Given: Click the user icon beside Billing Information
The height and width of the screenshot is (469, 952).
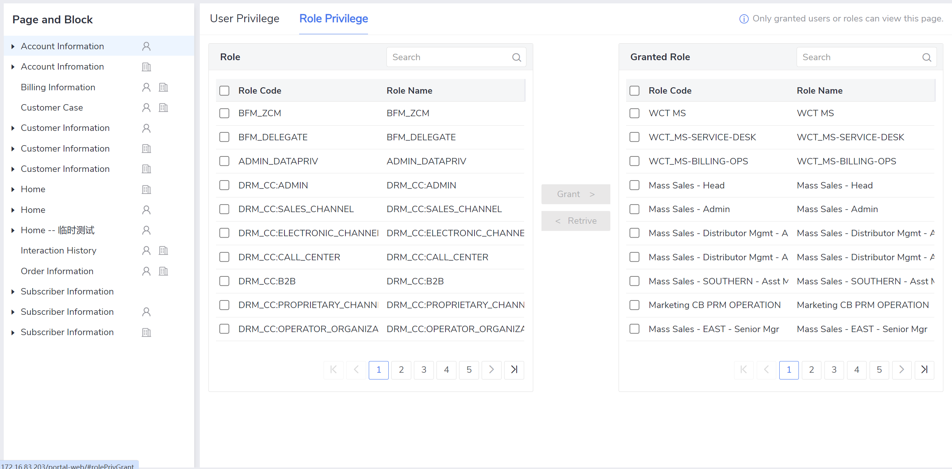Looking at the screenshot, I should [146, 87].
